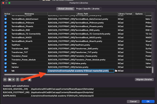Click into the fab library path field
The image size is (157, 104).
pyautogui.click(x=81, y=71)
